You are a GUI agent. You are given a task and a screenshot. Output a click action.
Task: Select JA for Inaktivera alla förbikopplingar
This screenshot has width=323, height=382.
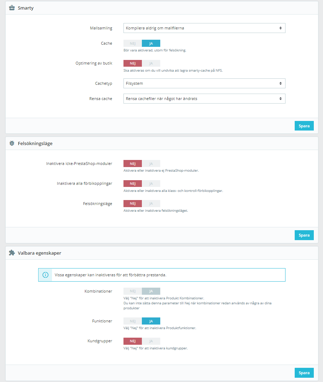[151, 183]
